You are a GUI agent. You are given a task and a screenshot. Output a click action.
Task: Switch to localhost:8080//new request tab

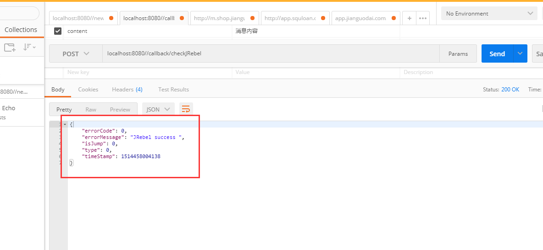point(83,18)
